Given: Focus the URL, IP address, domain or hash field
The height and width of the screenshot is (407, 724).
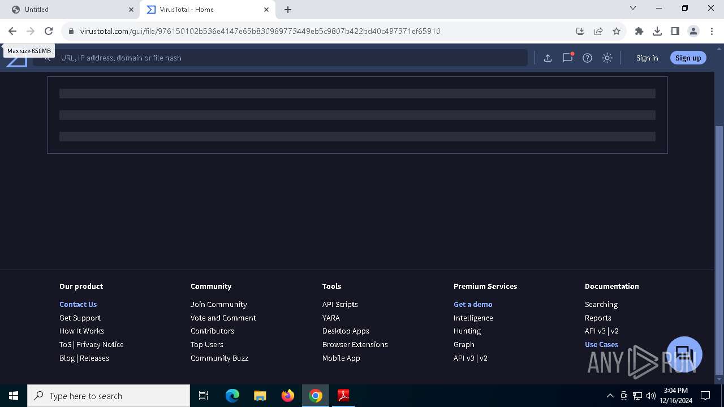Looking at the screenshot, I should click(280, 58).
